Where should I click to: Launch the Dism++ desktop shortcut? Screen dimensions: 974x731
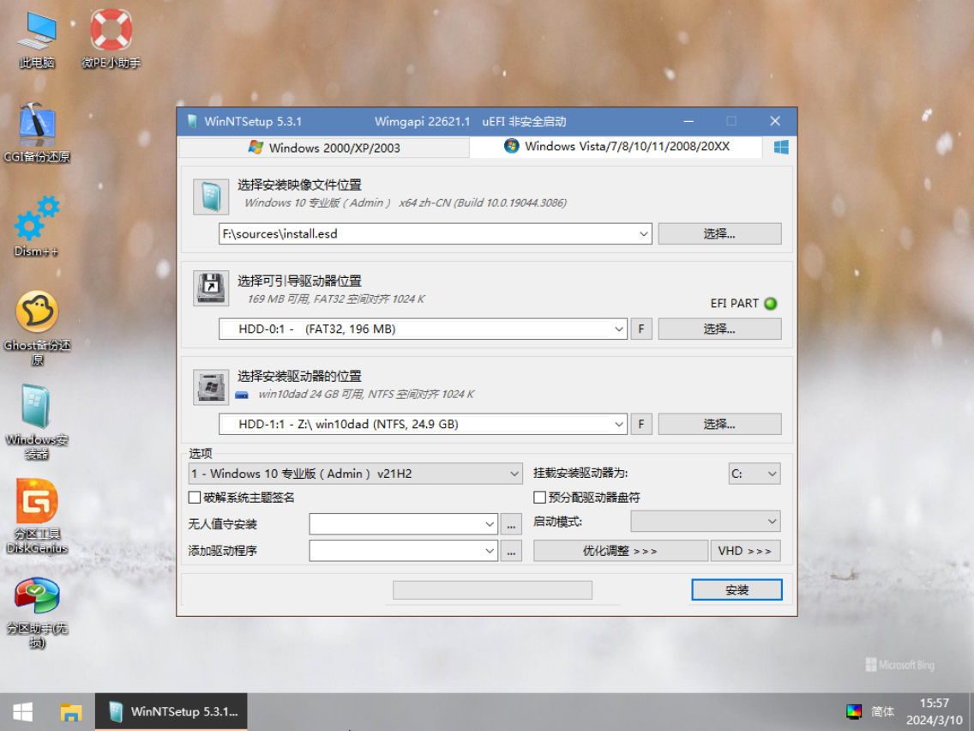click(37, 227)
